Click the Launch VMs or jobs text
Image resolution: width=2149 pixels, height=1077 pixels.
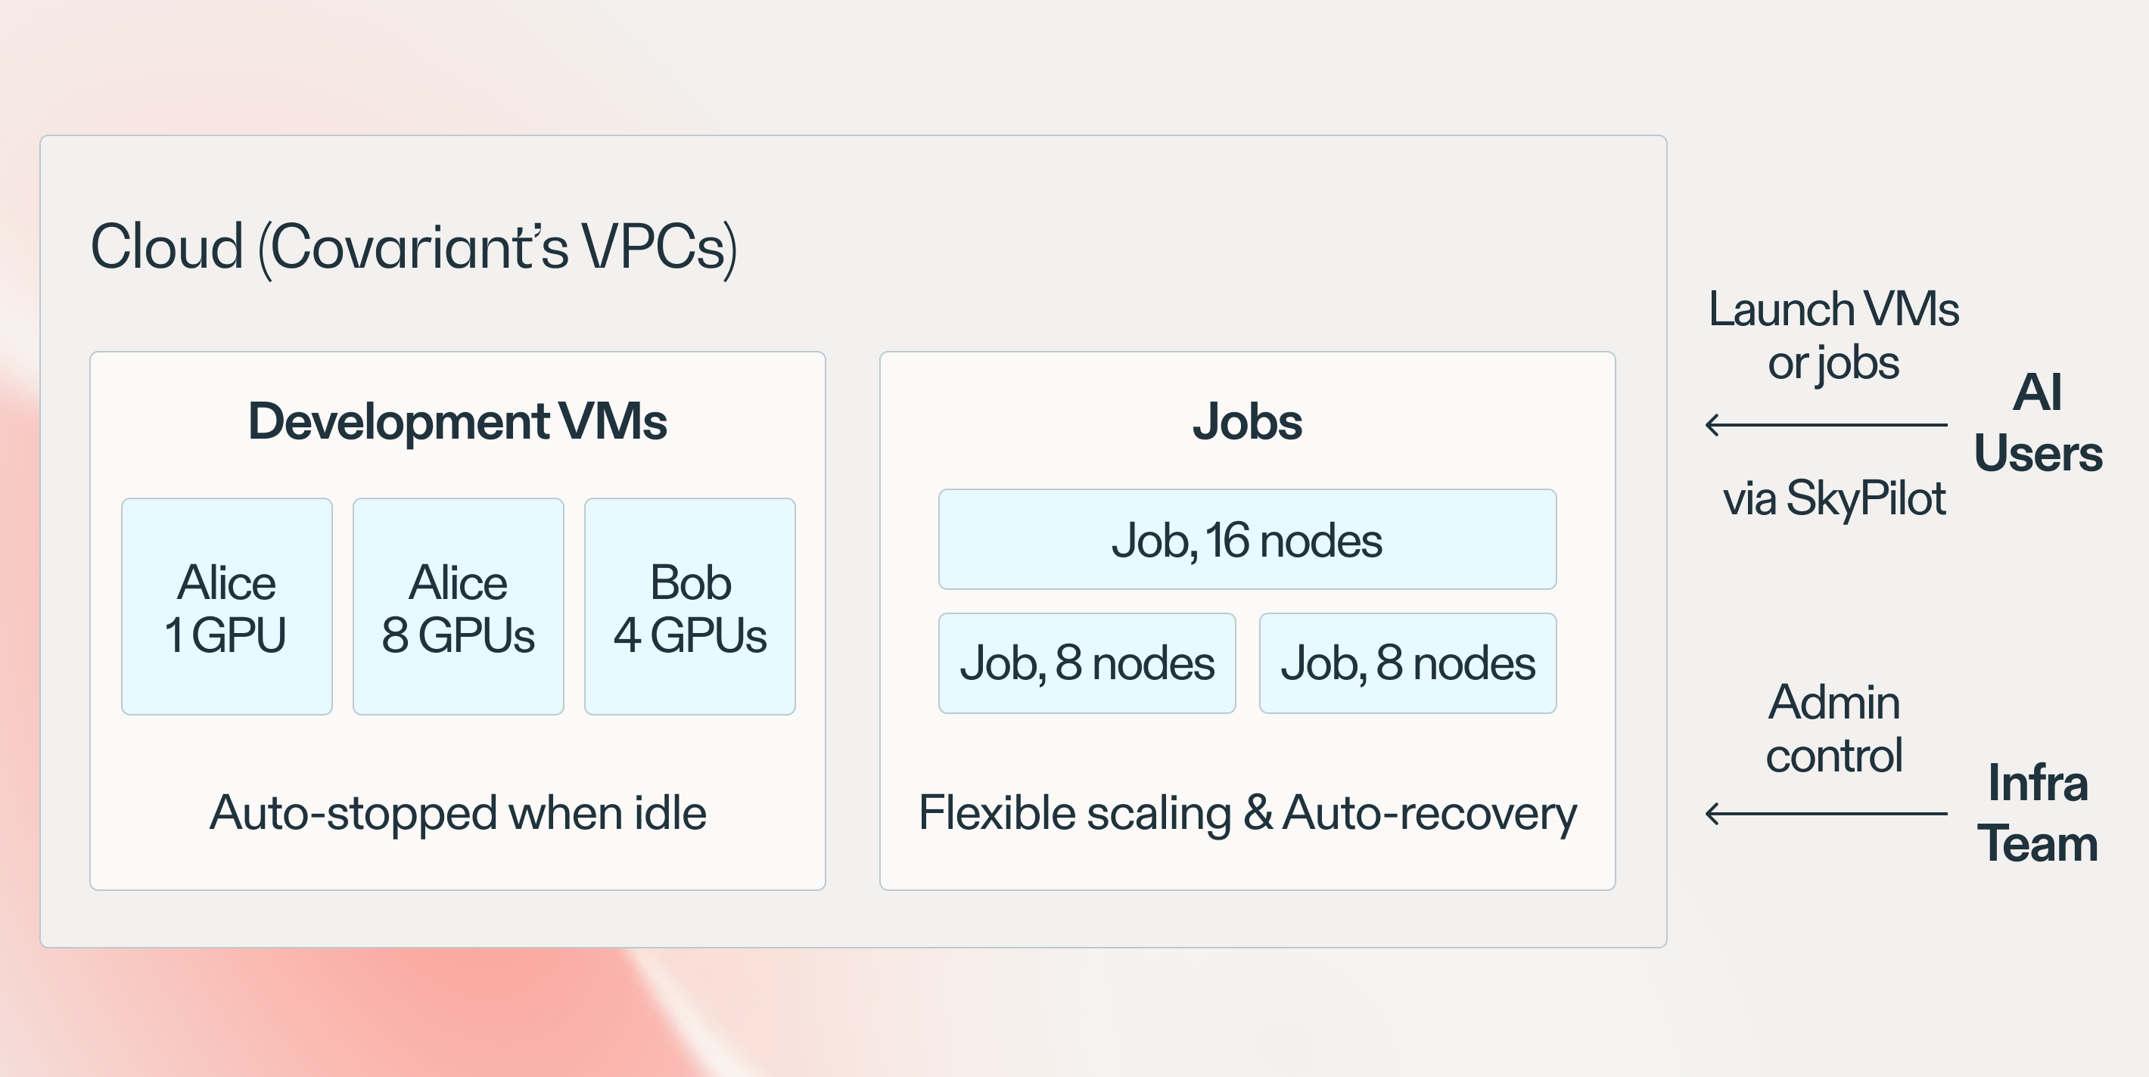tap(1833, 336)
